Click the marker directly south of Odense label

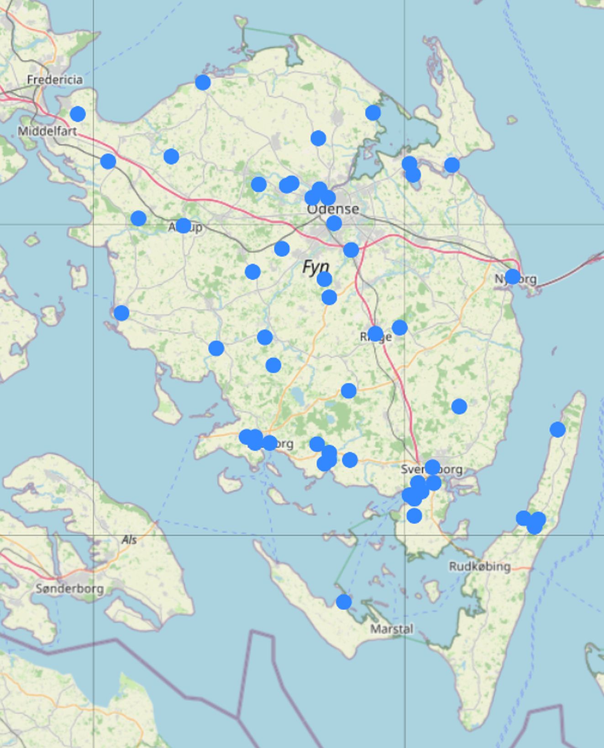pos(334,223)
